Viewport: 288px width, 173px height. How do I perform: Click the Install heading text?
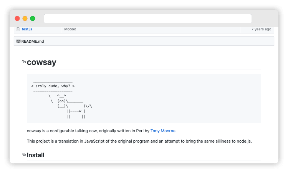[35, 155]
